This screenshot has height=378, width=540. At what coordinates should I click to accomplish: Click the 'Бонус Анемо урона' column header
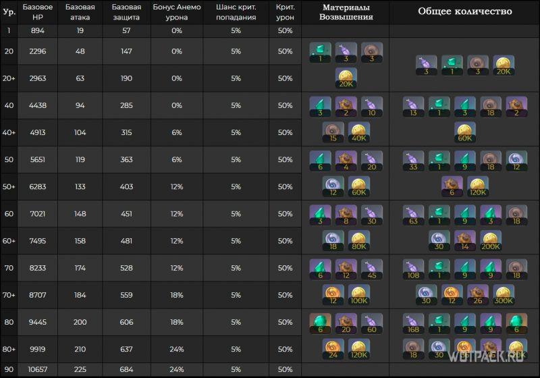(177, 12)
